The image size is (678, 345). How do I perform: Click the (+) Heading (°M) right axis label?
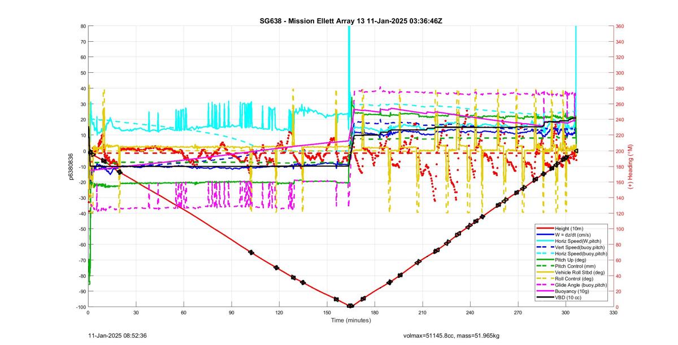coord(630,167)
